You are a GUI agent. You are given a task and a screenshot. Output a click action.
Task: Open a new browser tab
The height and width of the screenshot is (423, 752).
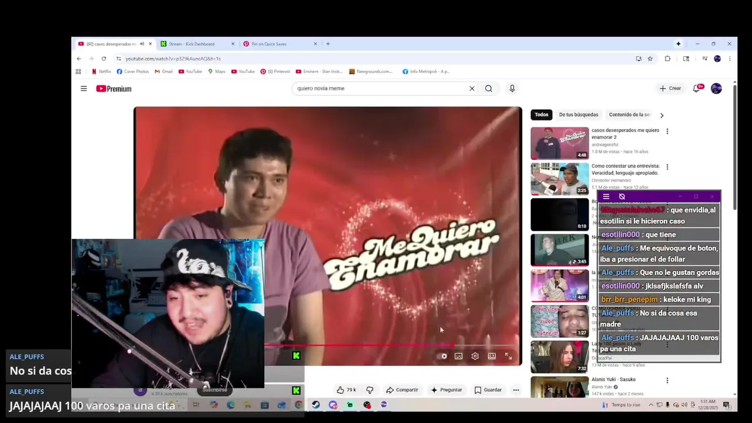(328, 44)
